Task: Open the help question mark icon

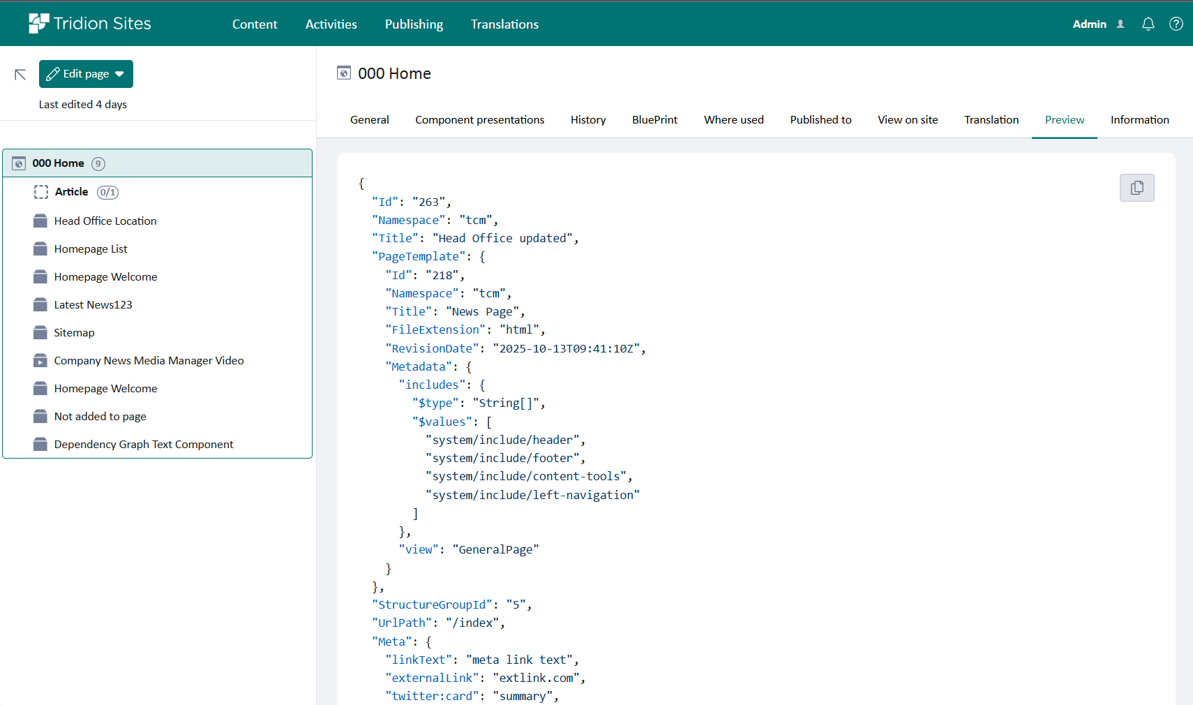Action: 1176,24
